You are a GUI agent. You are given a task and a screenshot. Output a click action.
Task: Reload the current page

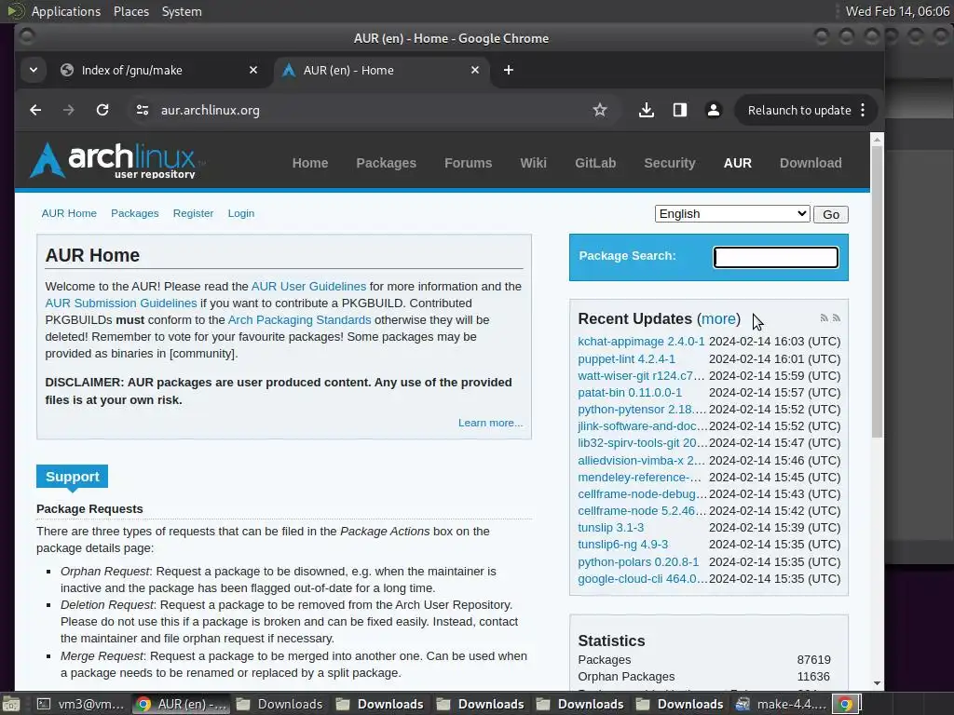(102, 110)
